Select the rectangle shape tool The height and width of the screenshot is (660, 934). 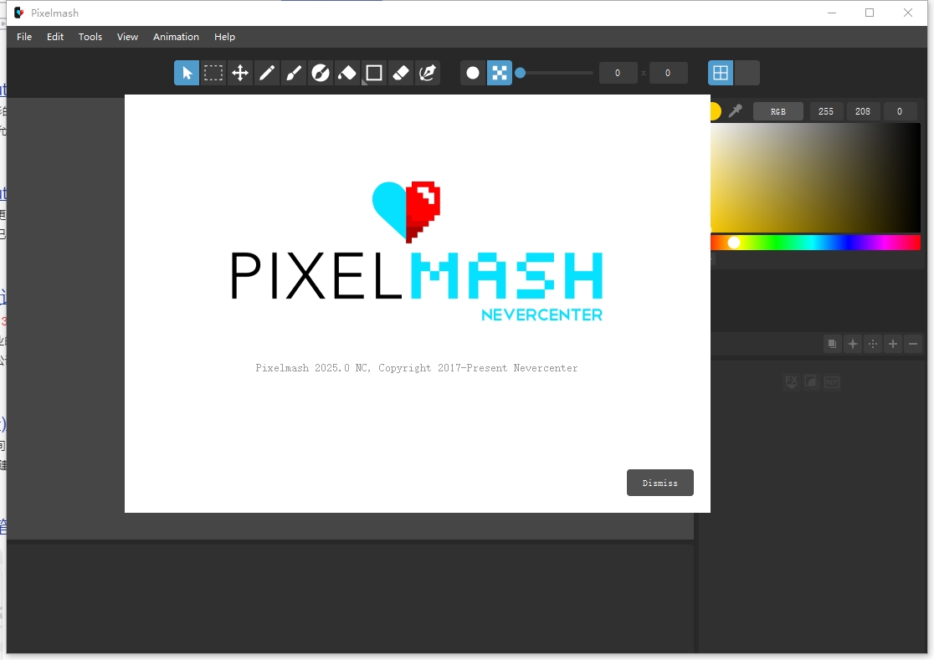tap(374, 74)
